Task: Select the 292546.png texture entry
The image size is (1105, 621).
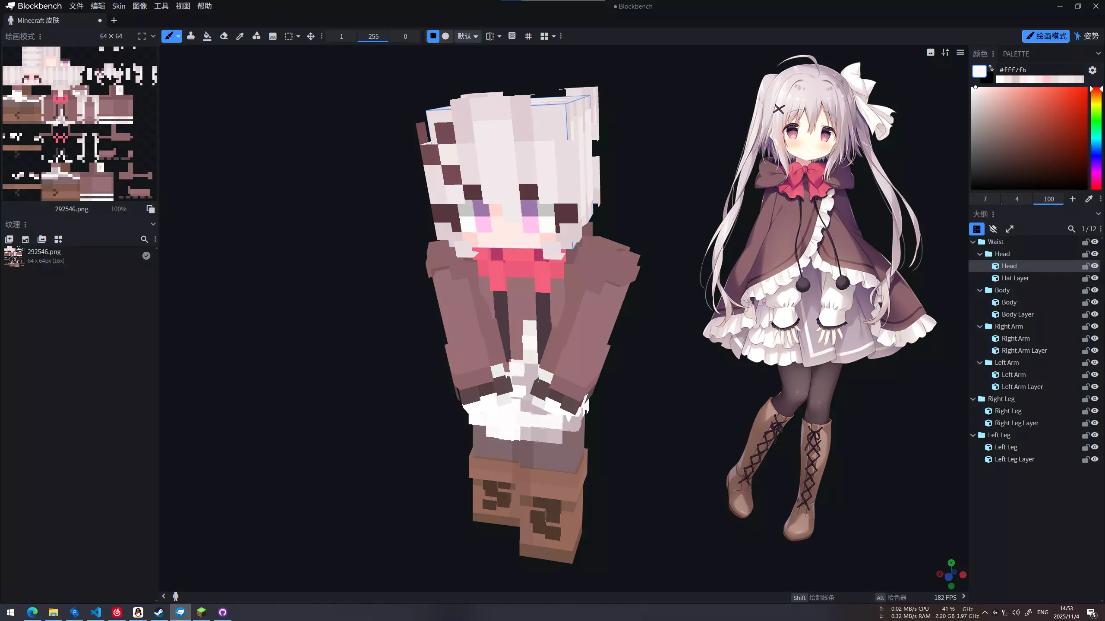Action: coord(78,256)
